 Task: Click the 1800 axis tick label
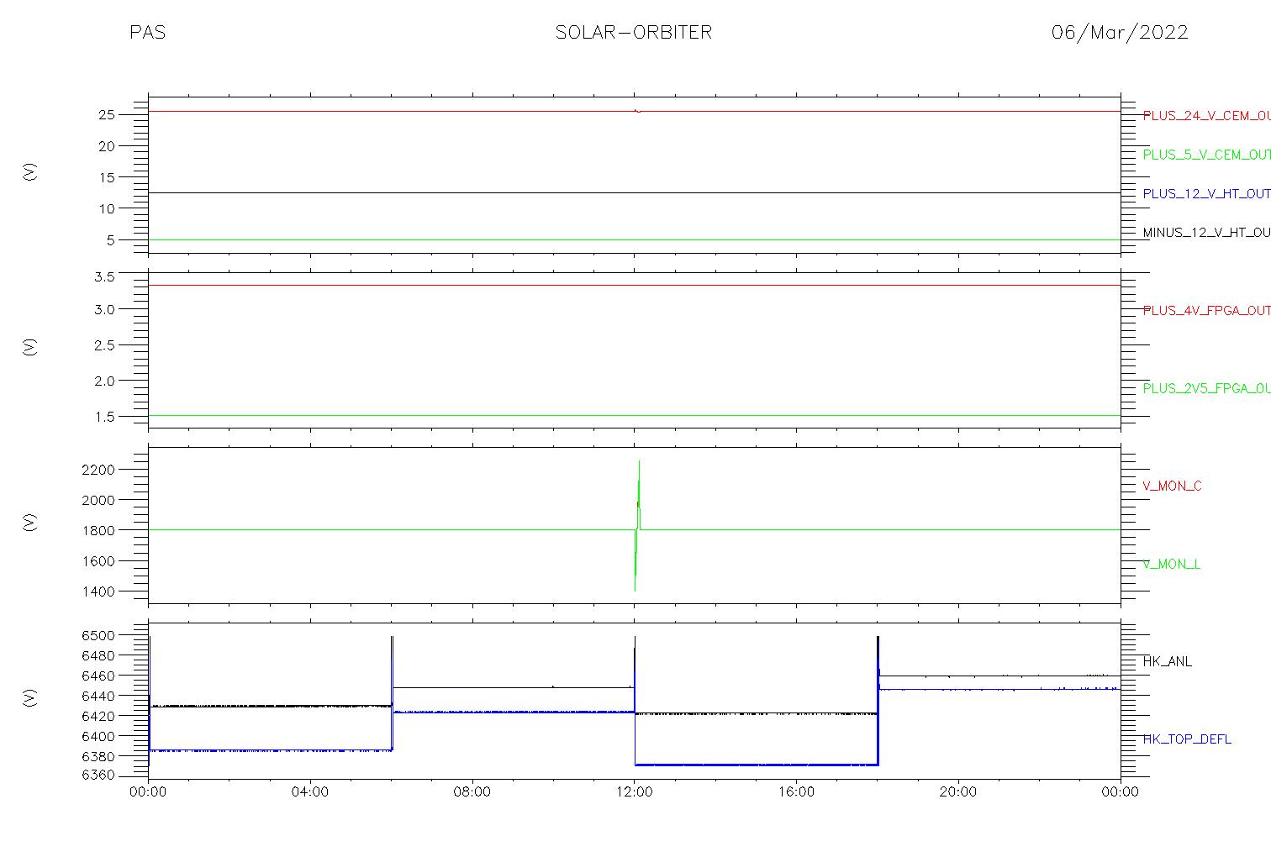coord(98,530)
